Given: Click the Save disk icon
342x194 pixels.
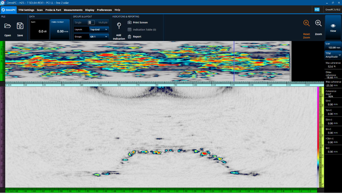Looking at the screenshot, I should click(20, 26).
